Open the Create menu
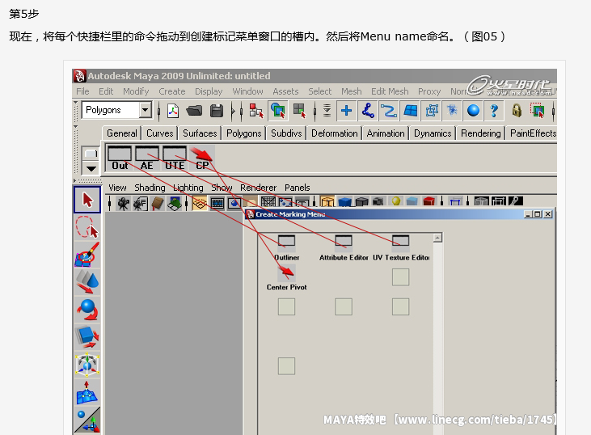 [x=172, y=91]
